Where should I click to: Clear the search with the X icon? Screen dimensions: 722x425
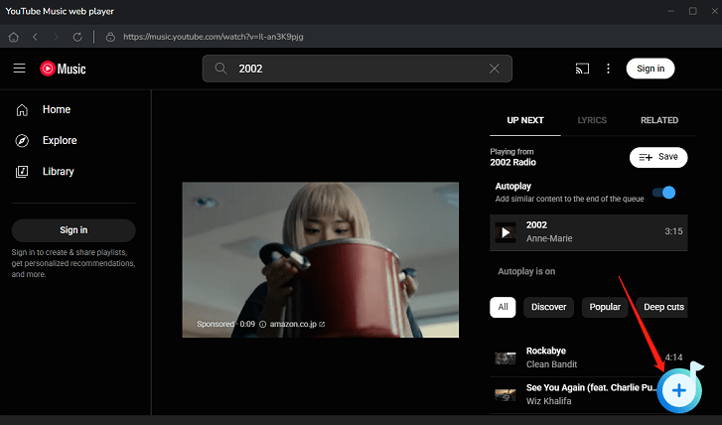[494, 69]
